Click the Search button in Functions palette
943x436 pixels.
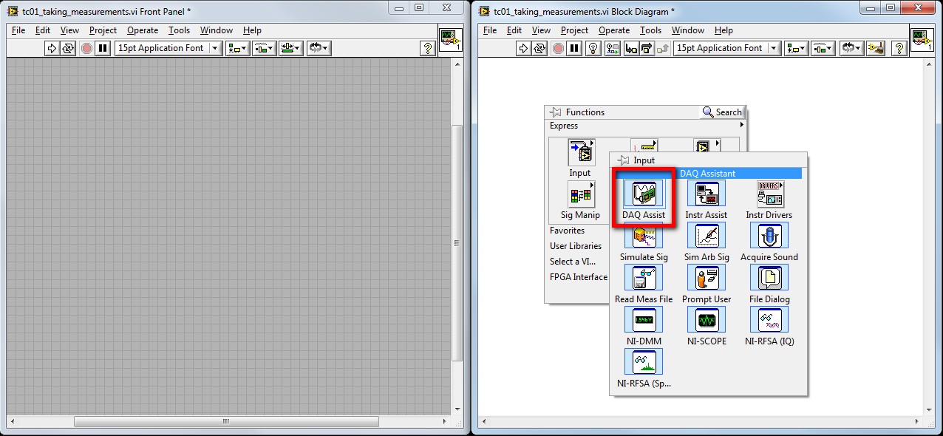click(722, 112)
